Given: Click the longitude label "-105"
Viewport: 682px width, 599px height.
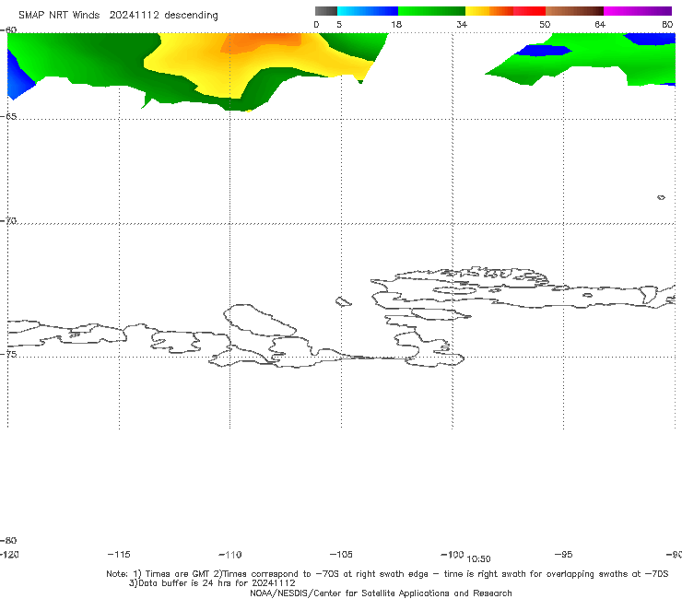Looking at the screenshot, I should point(341,554).
